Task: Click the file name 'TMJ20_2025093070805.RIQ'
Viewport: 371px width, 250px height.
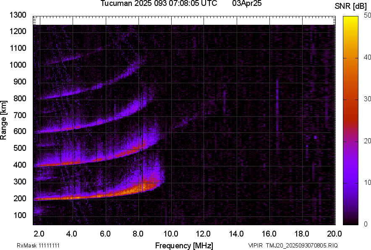Action: click(x=302, y=245)
